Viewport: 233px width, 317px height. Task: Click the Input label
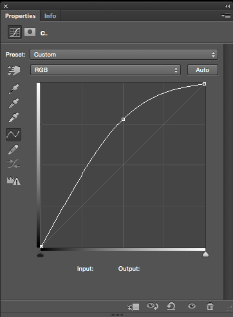pyautogui.click(x=85, y=269)
